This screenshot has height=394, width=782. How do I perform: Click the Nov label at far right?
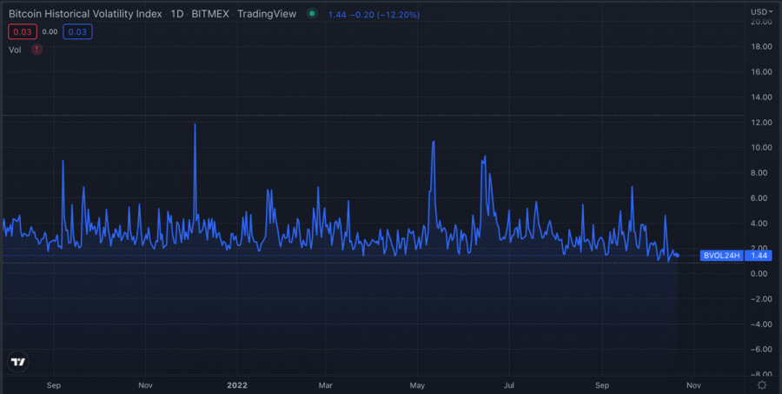pyautogui.click(x=693, y=384)
